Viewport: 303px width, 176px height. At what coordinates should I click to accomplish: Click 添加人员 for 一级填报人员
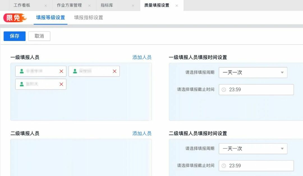141,57
